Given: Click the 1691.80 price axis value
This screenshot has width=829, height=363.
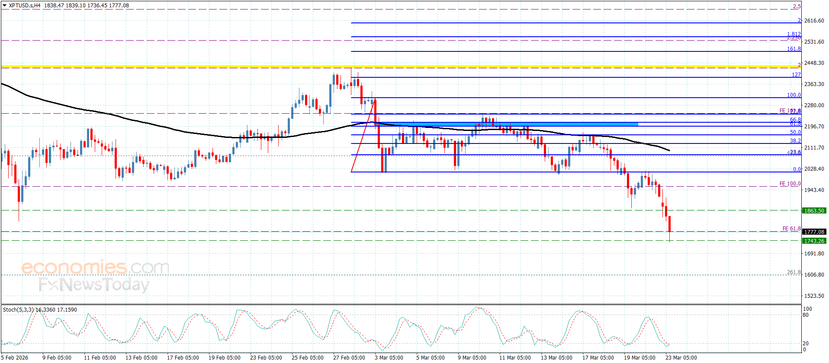Looking at the screenshot, I should 814,254.
